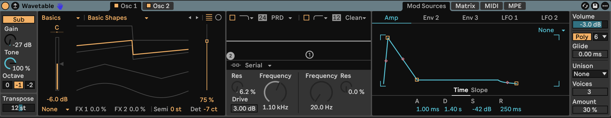This screenshot has height=118, width=611.
Task: Toggle Filter 1 on/off square
Action: 232,18
